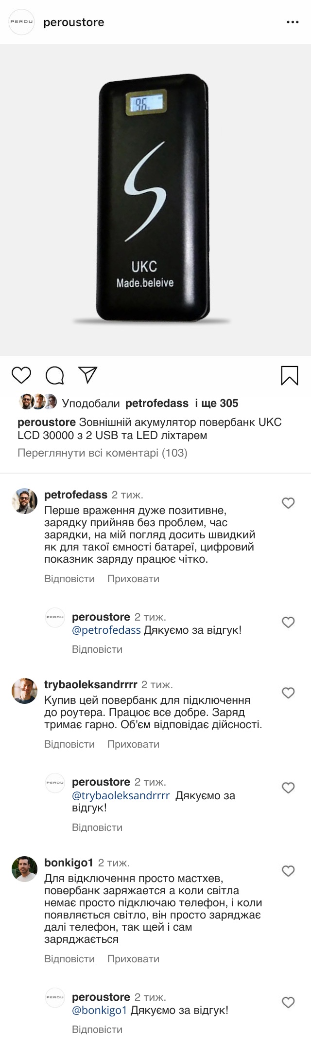Viewport: 311px width, 1047px height.
Task: Save the post with the bookmark icon
Action: (x=290, y=376)
